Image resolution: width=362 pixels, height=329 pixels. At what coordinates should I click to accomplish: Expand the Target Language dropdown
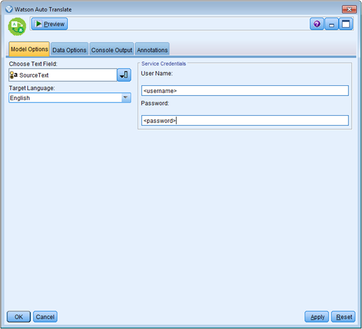click(x=125, y=98)
